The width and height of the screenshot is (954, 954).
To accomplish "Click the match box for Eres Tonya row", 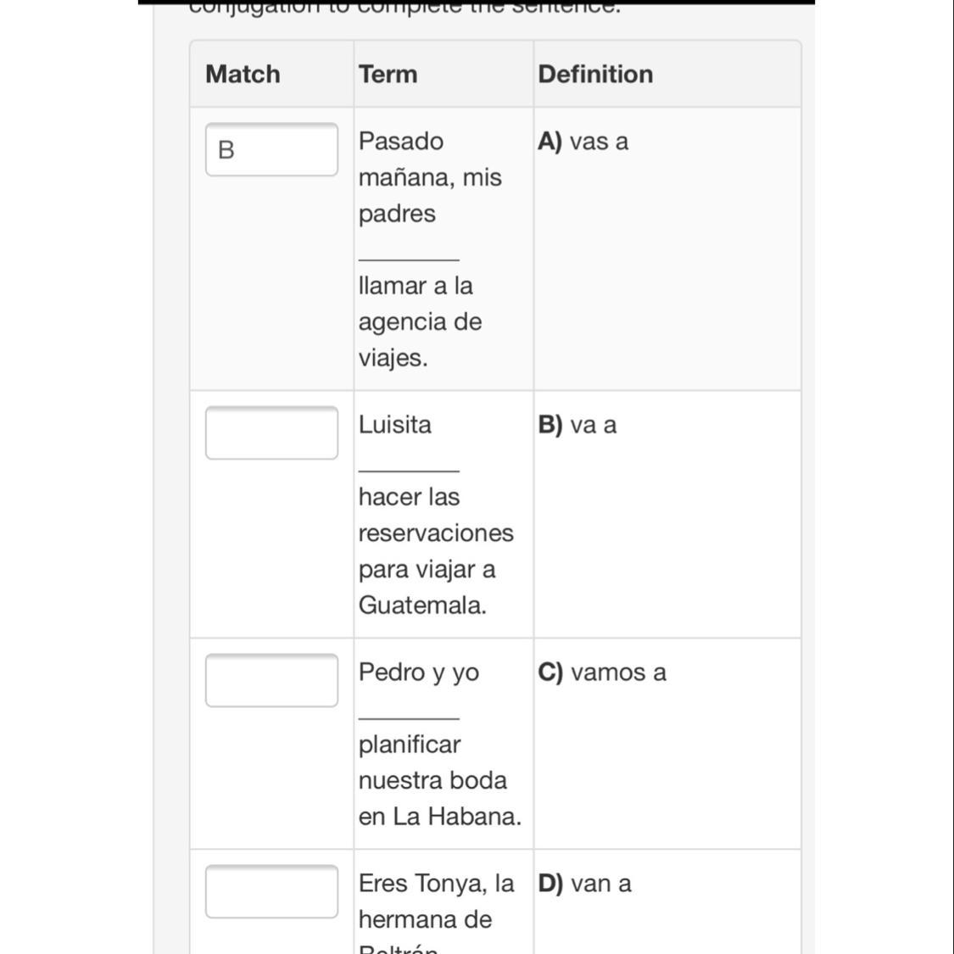I will [271, 891].
